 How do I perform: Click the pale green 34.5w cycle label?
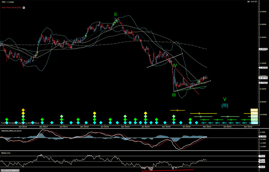(x=254, y=117)
